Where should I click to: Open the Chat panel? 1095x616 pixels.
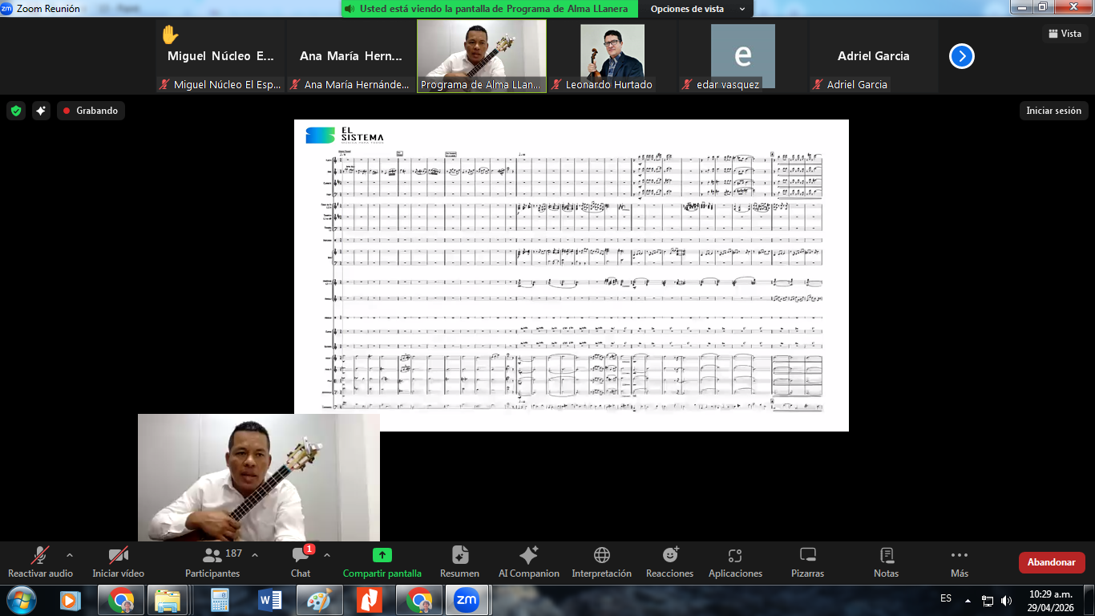point(301,561)
